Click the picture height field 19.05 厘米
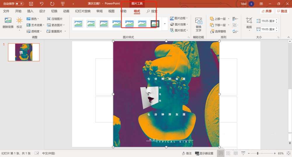 268,21
